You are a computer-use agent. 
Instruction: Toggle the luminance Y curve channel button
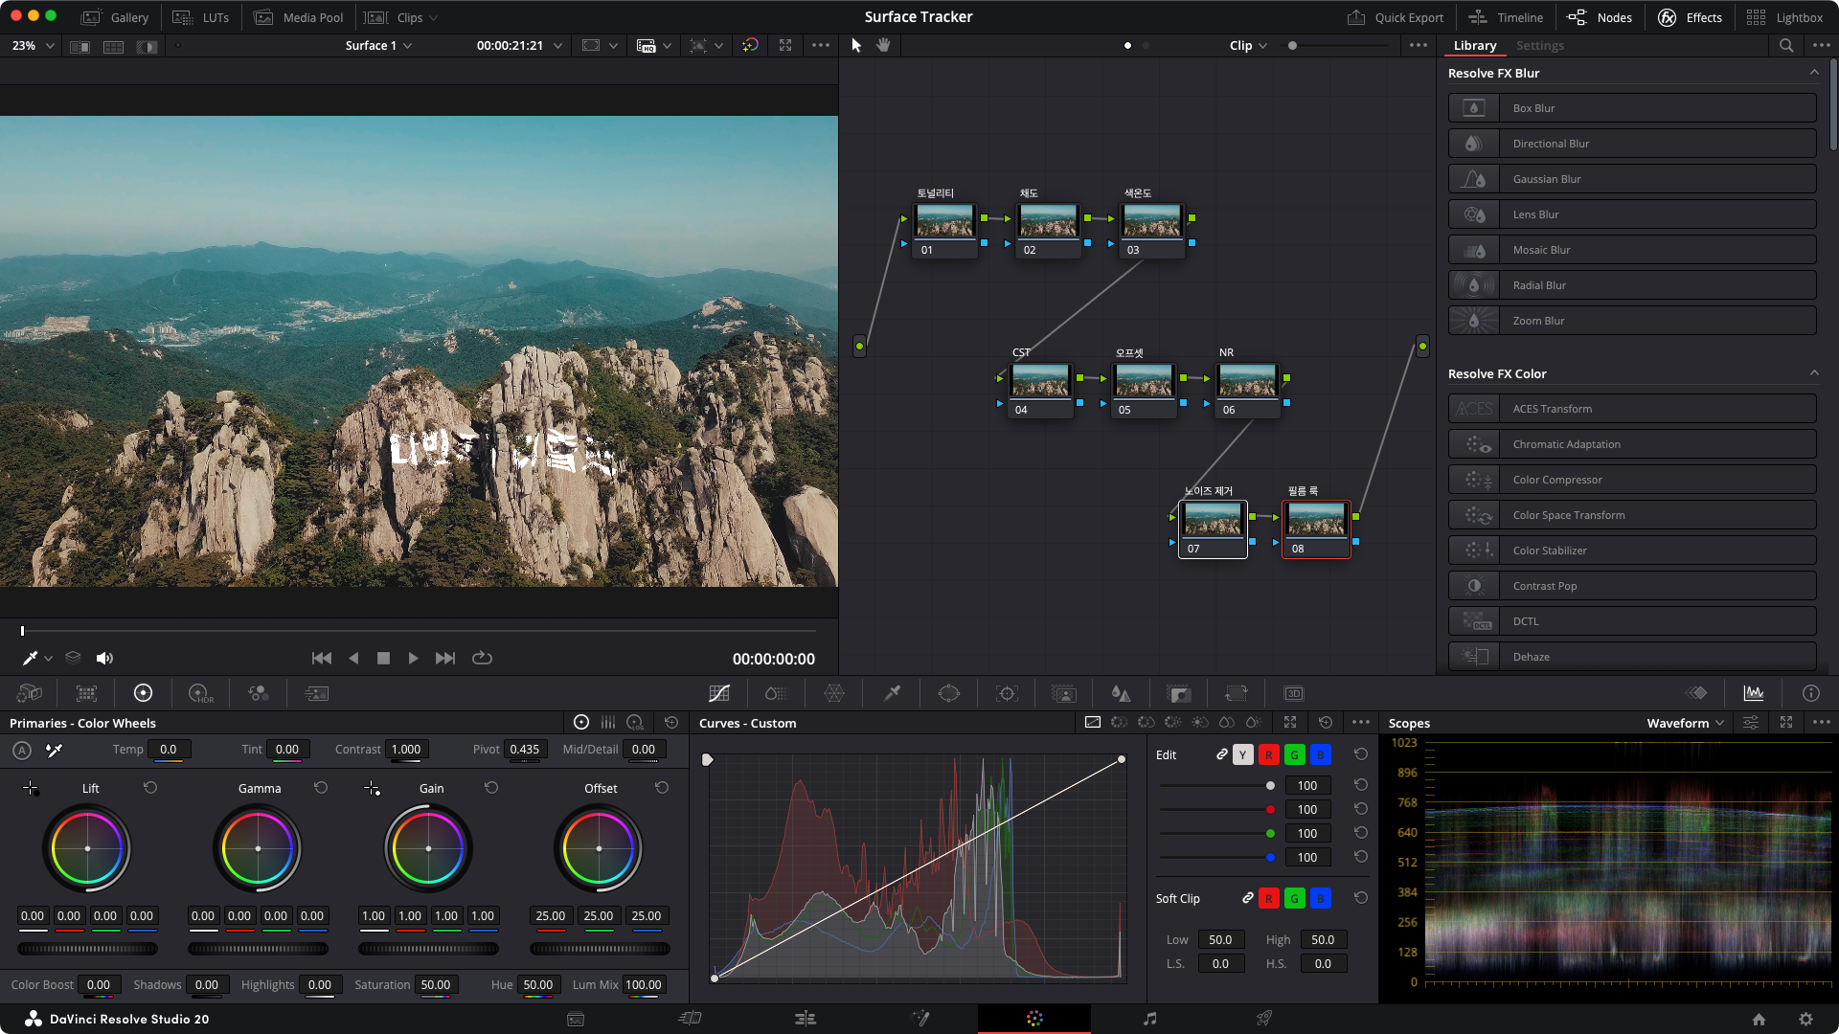[x=1242, y=755]
